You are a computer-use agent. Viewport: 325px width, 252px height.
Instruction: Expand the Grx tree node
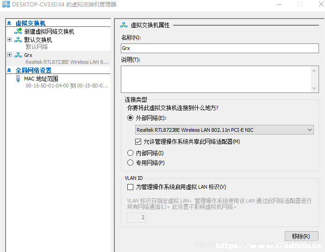[x=9, y=55]
